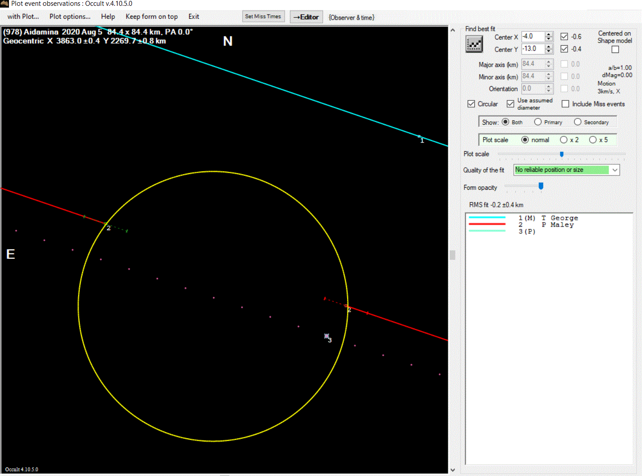Viewport: 642px width, 476px height.
Task: Click the Find best fit chart icon
Action: (x=474, y=44)
